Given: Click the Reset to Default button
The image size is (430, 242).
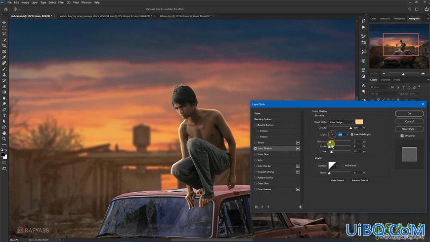Looking at the screenshot, I should [360, 180].
